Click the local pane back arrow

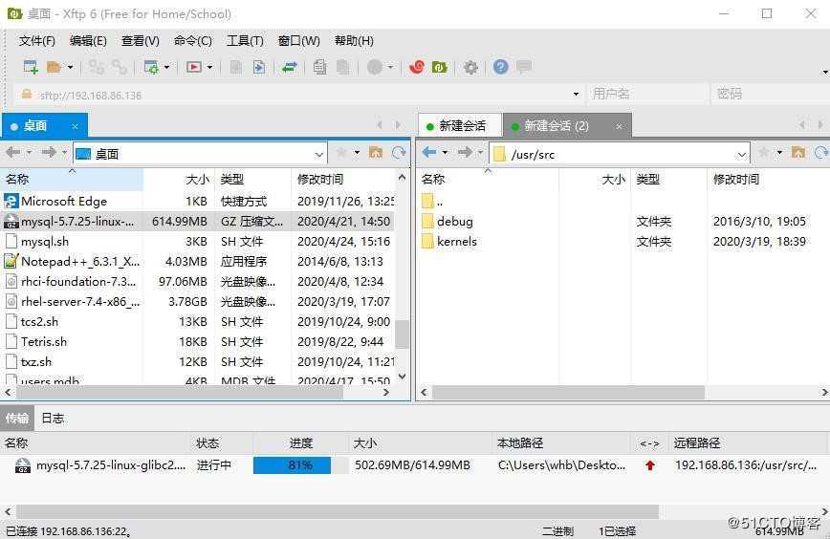click(13, 153)
